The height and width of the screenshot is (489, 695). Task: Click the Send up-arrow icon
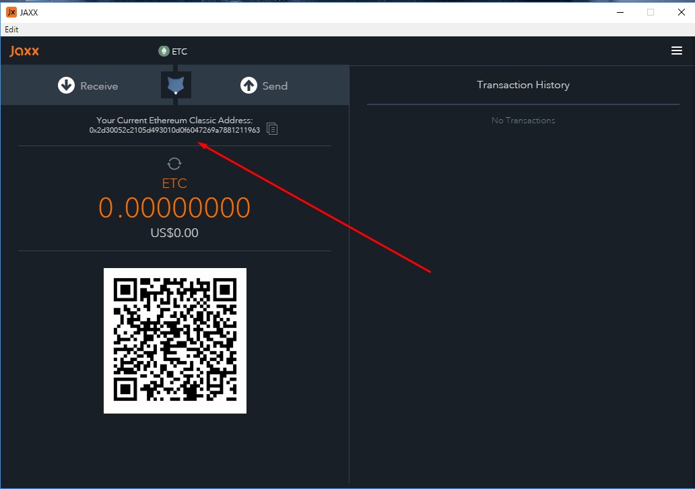click(x=249, y=85)
